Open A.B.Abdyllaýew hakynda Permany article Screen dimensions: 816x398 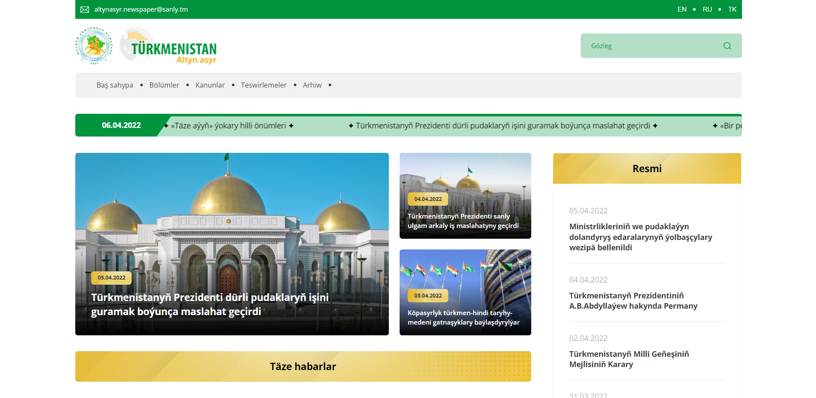pos(633,301)
